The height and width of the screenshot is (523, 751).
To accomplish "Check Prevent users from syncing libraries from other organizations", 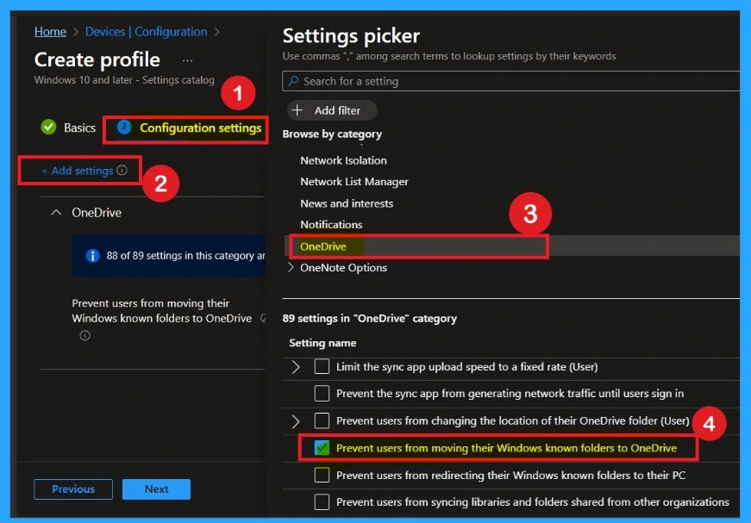I will 322,502.
